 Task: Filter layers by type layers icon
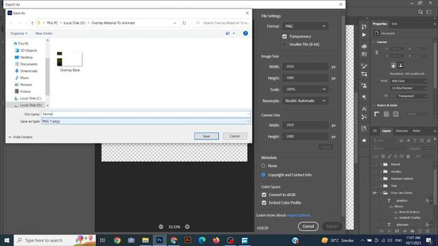tap(415, 141)
